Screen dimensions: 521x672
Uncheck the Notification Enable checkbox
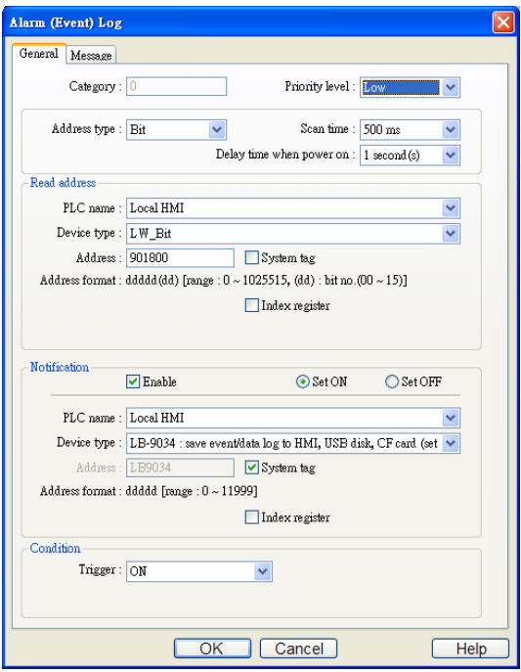[133, 381]
